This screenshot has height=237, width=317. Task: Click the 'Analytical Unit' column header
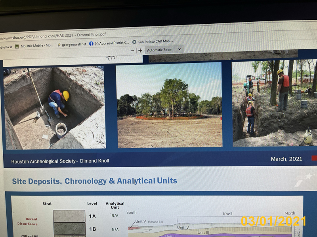point(115,205)
